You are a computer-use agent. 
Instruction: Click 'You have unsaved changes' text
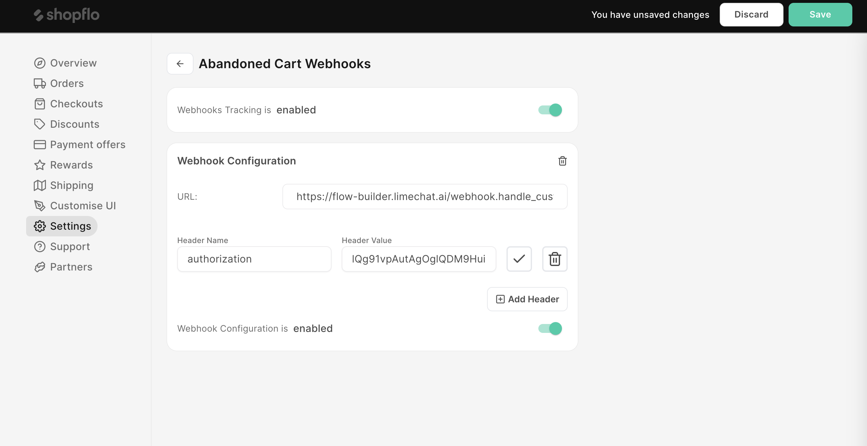point(650,15)
